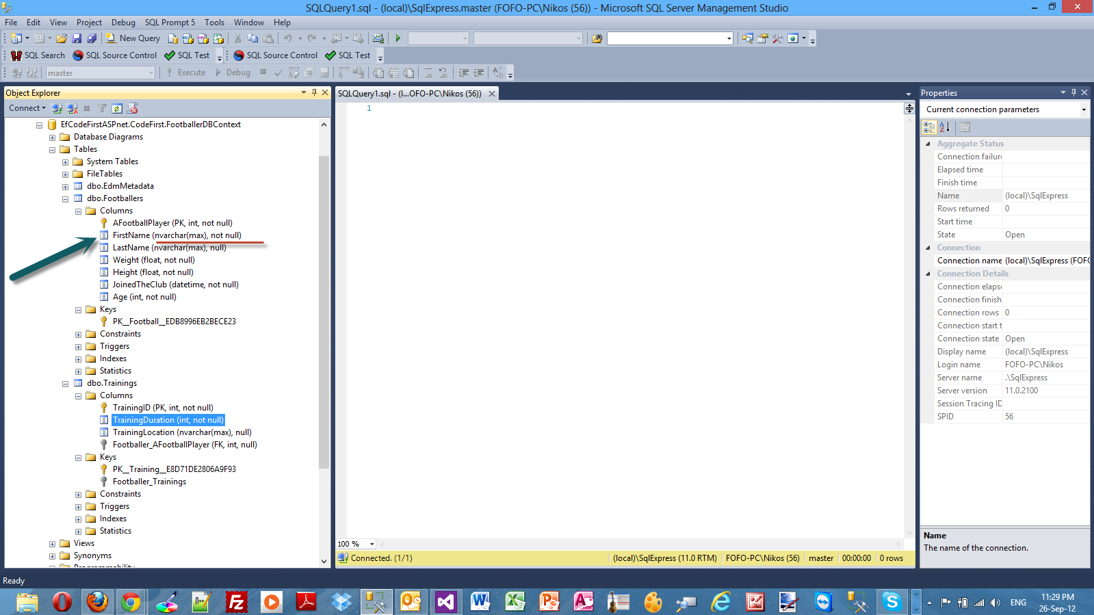Viewport: 1094px width, 615px height.
Task: Click the Parse checkmark icon
Action: [278, 73]
